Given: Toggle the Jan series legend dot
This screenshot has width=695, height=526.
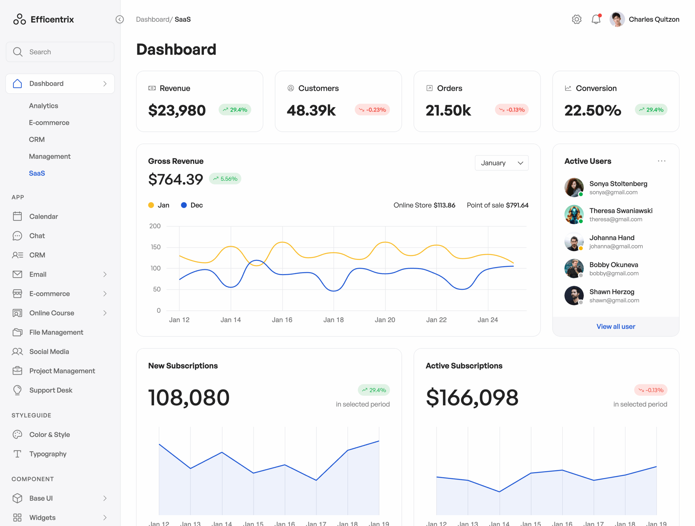Looking at the screenshot, I should [x=151, y=205].
